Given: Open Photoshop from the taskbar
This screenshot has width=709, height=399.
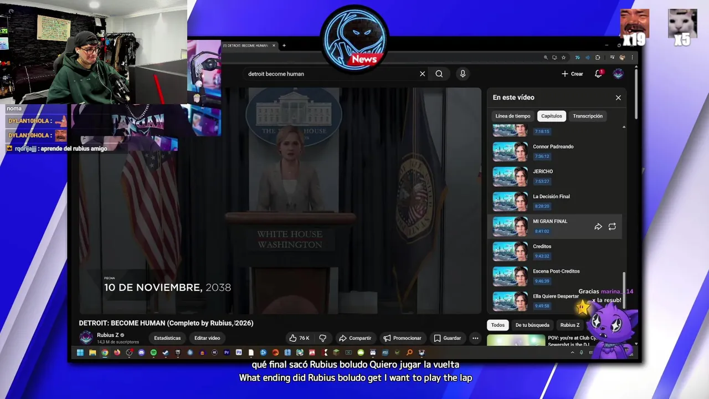Looking at the screenshot, I should pos(239,352).
